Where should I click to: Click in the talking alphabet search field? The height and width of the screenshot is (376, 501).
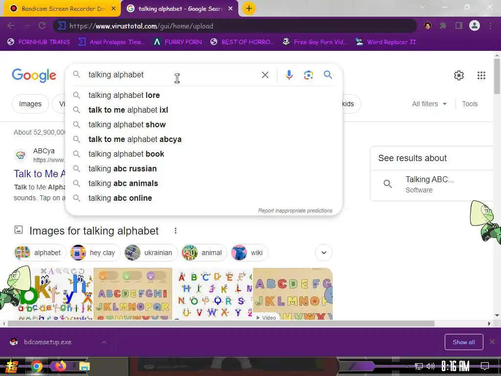pos(173,75)
